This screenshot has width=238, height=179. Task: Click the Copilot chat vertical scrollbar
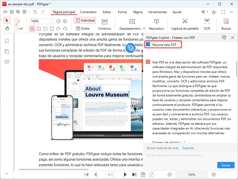pos(237,69)
